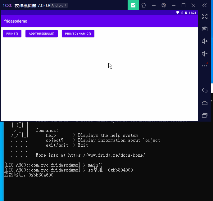Viewport: 213px width, 201px height.
Task: Click the 'object?' command line in terminal
Action: [x=104, y=140]
